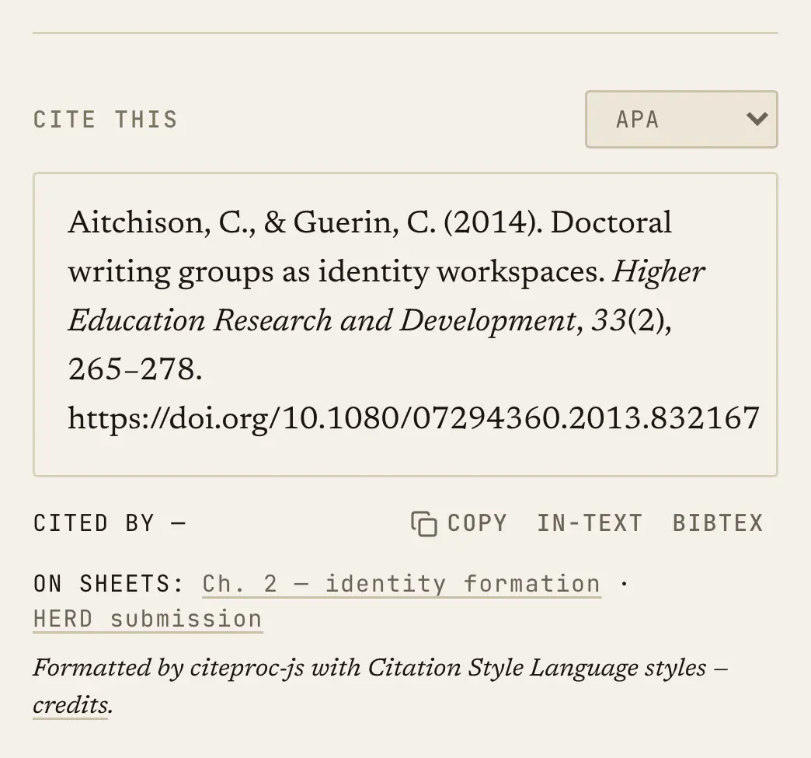811x758 pixels.
Task: Click the 'CITED BY —' label
Action: (109, 523)
